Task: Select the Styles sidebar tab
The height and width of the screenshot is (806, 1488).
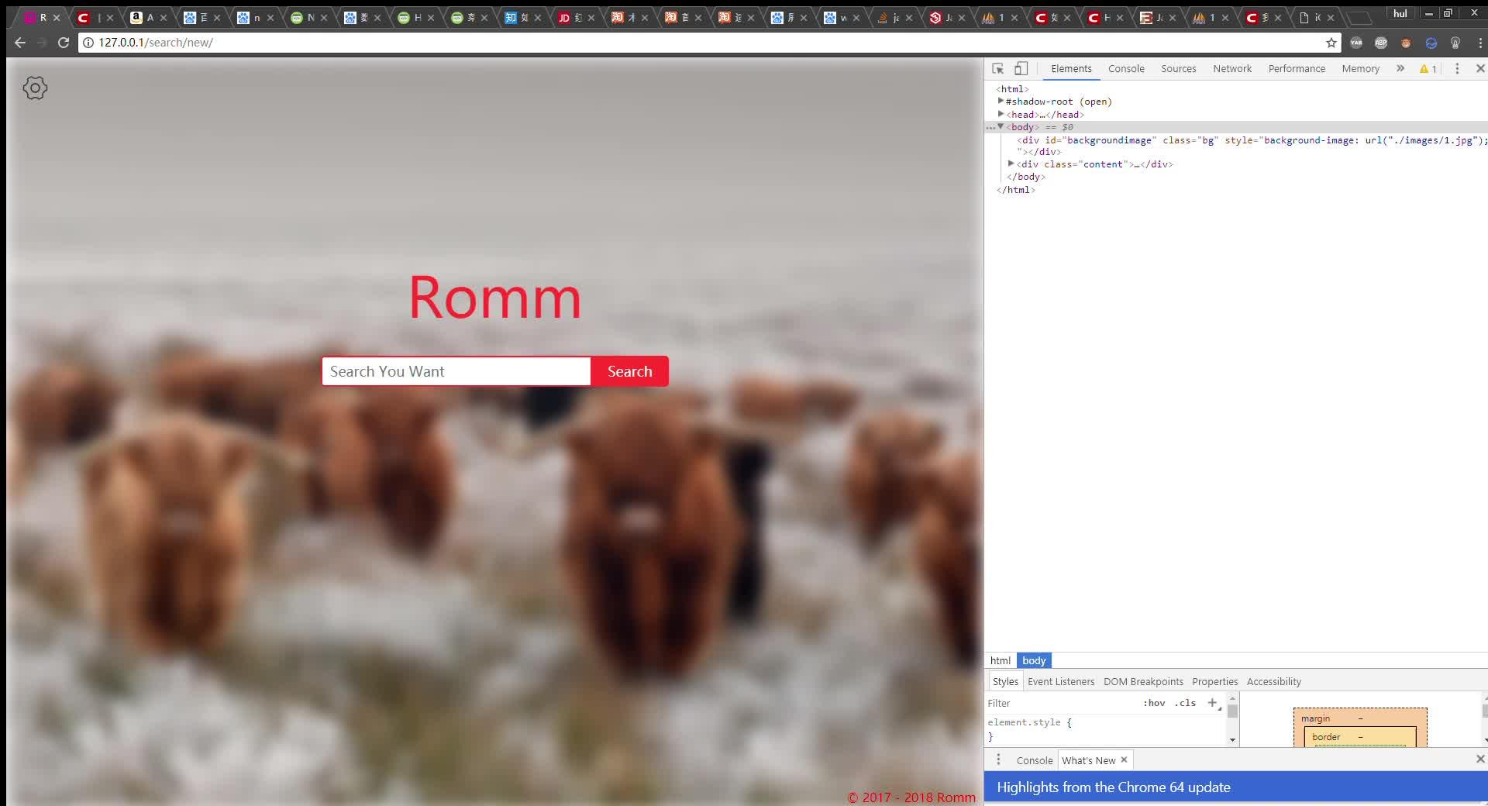Action: 1005,681
